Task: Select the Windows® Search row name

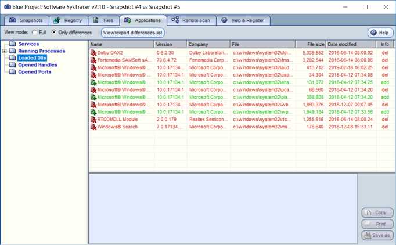Action: (117, 127)
